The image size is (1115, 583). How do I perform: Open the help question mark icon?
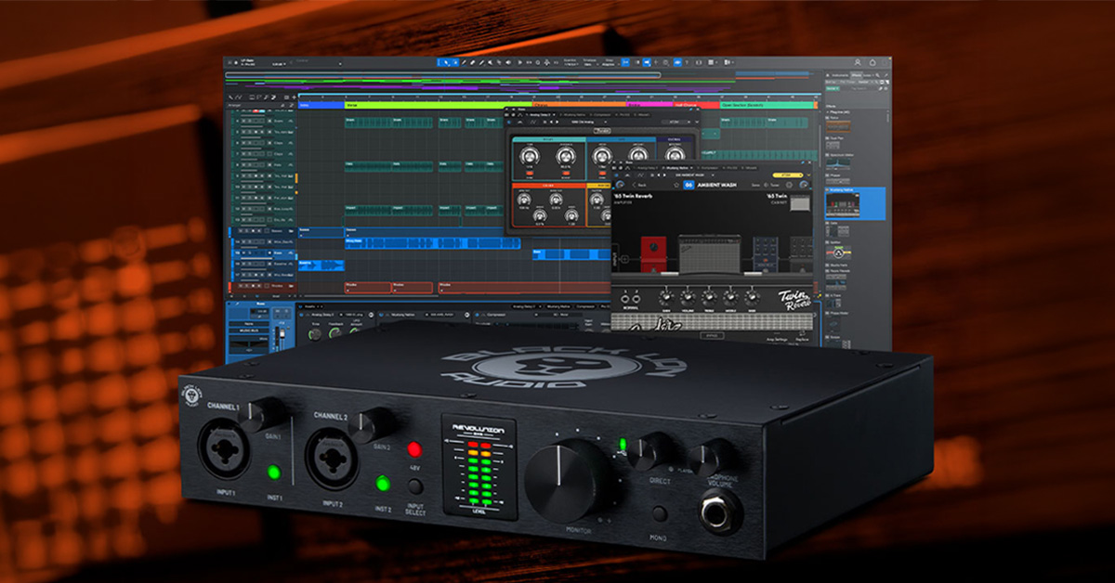(687, 62)
